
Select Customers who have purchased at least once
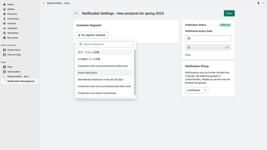[104, 66]
